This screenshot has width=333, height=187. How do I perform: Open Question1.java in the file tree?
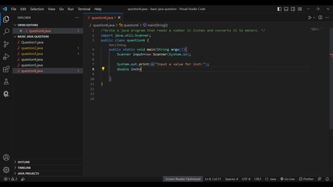[48, 42]
